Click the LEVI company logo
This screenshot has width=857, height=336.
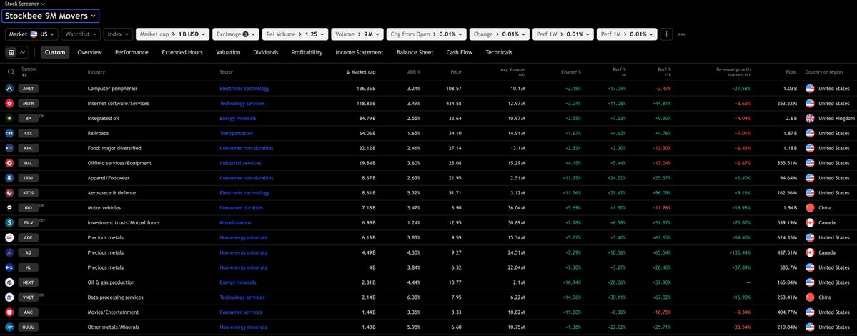(9, 177)
